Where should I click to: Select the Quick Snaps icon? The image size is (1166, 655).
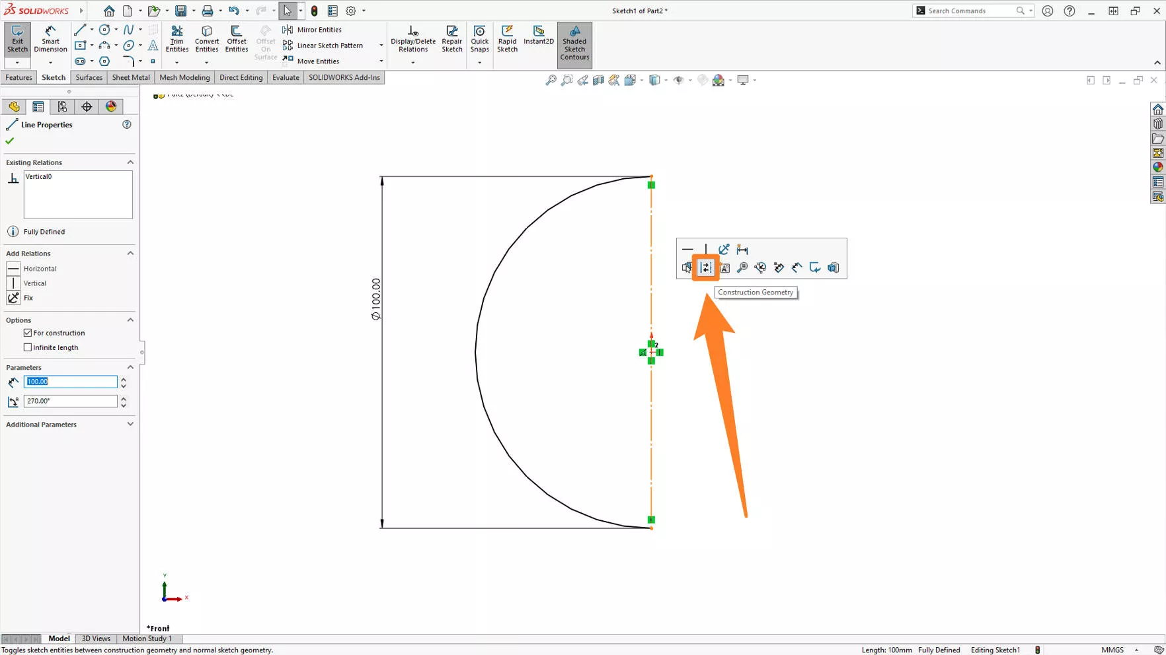point(479,38)
